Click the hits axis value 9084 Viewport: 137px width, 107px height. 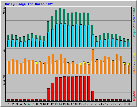4,11
